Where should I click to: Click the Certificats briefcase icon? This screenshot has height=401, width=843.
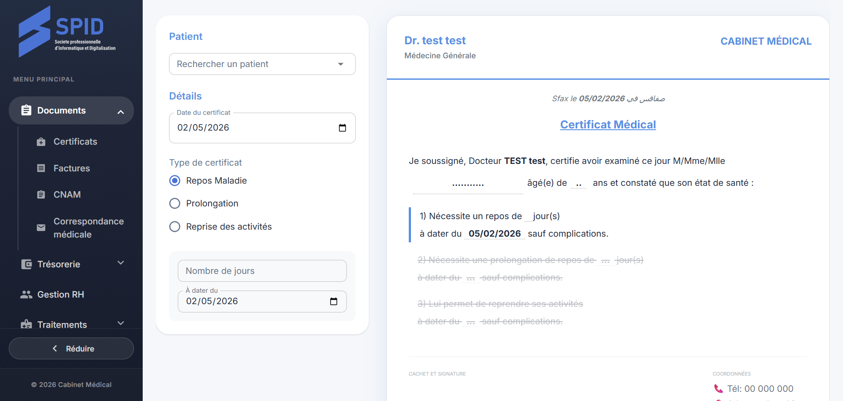click(x=41, y=142)
